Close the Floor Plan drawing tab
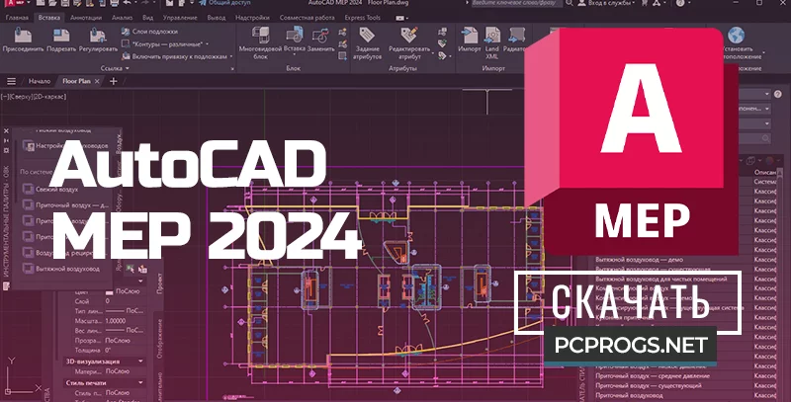Screen dimensions: 791x402 [x=97, y=81]
